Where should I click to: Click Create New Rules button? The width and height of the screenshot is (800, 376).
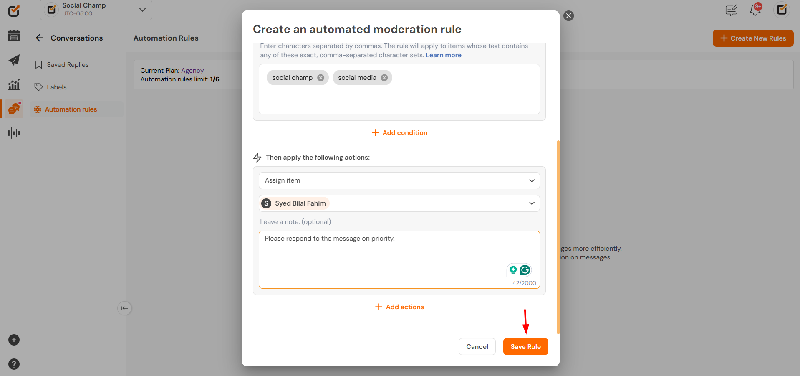point(753,38)
